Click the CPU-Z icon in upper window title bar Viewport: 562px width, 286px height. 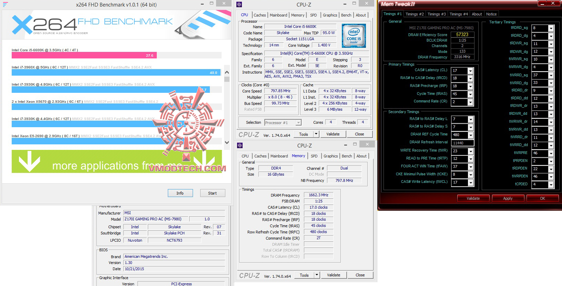(239, 4)
